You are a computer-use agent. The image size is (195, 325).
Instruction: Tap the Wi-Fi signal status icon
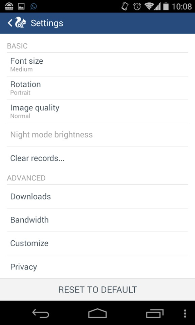150,6
